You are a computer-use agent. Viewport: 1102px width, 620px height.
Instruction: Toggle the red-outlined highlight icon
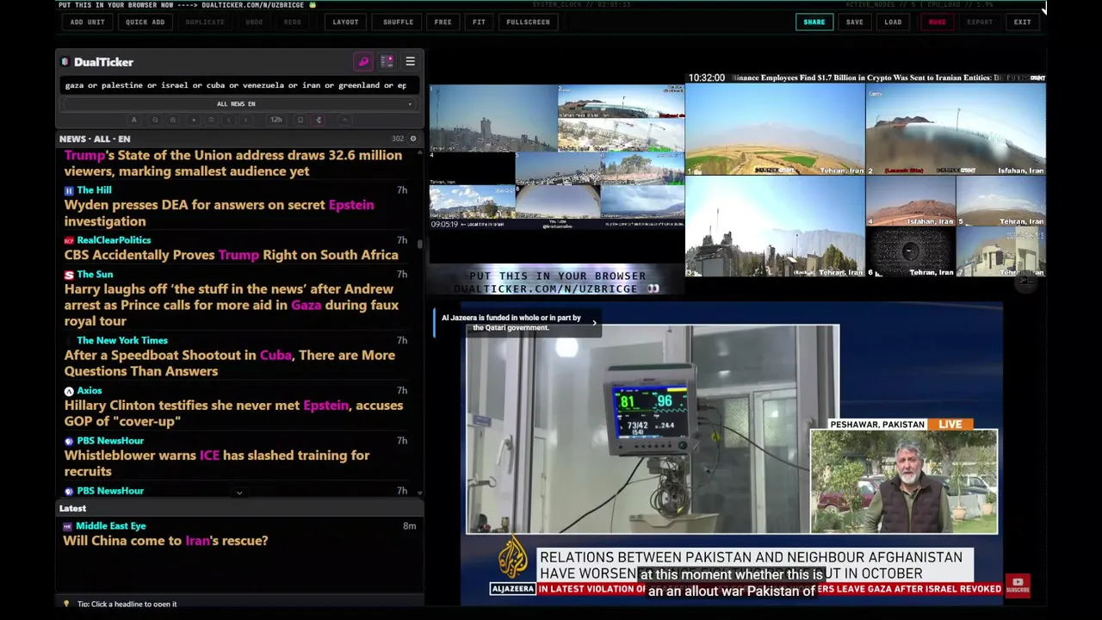(319, 120)
